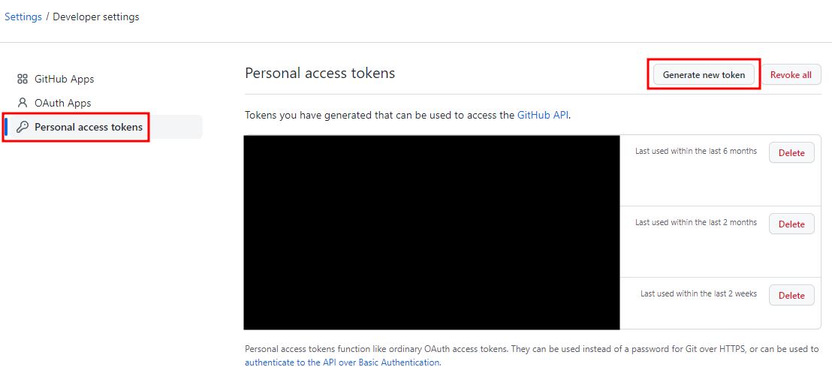
Task: Click the 'Last used within the last 6 months' text
Action: (x=695, y=151)
